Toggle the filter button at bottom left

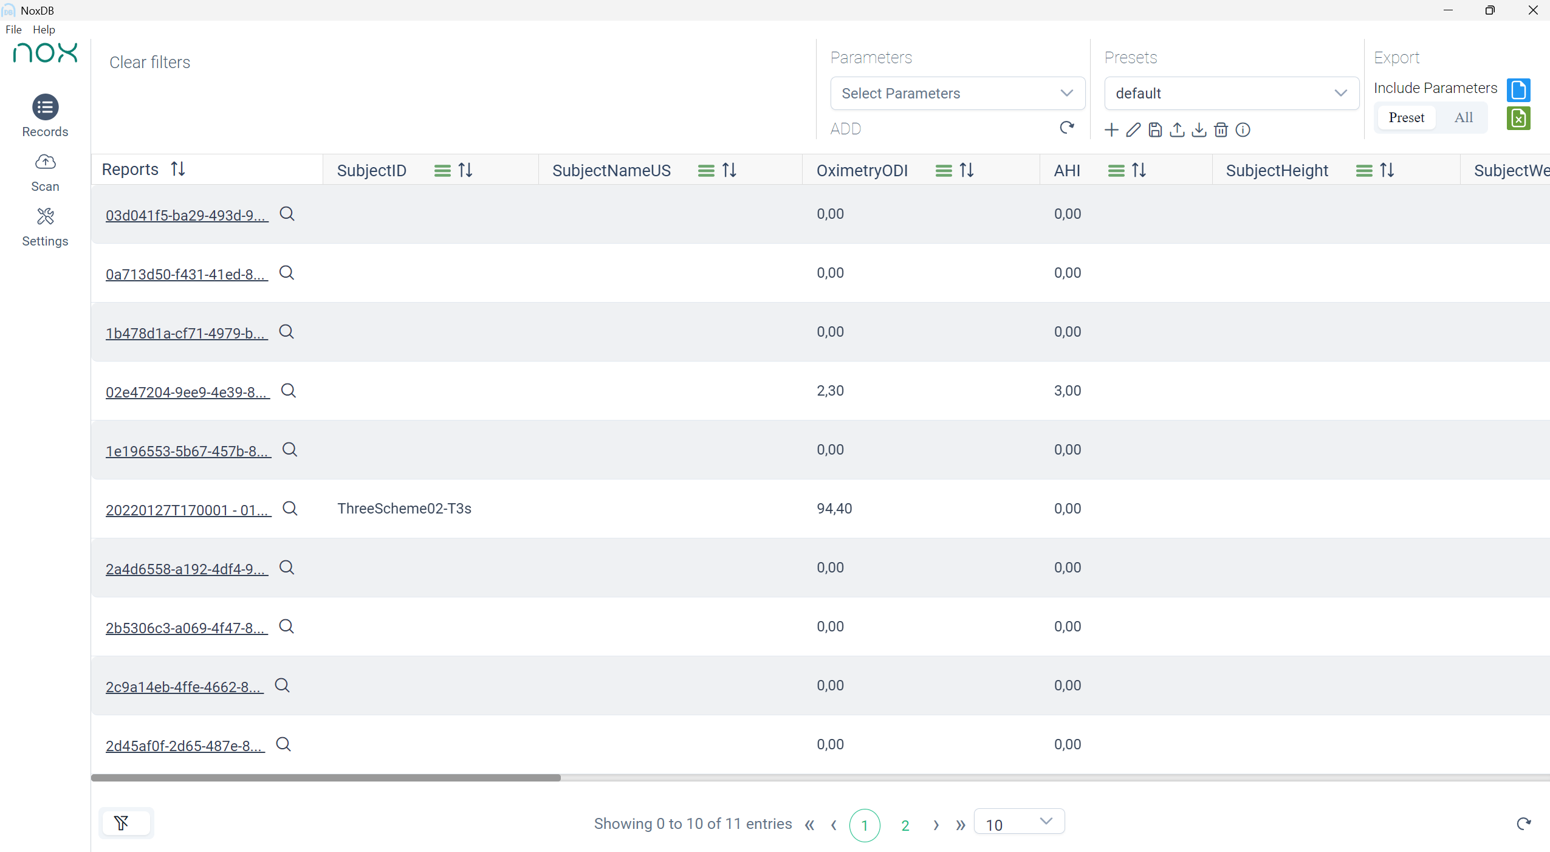(125, 822)
